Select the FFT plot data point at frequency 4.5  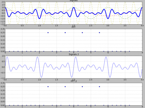point(82,33)
